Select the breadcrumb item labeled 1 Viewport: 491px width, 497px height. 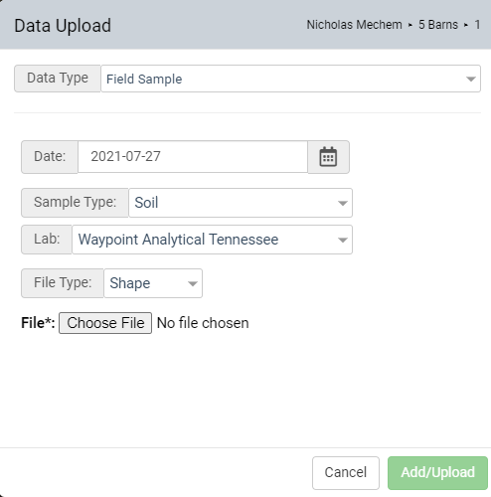pyautogui.click(x=477, y=25)
